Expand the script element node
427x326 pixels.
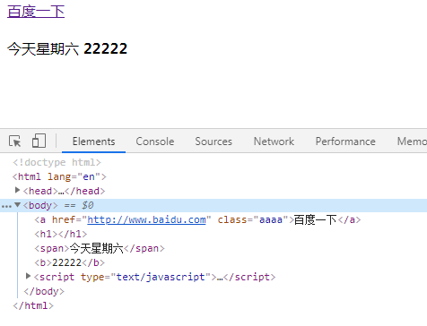coord(28,276)
